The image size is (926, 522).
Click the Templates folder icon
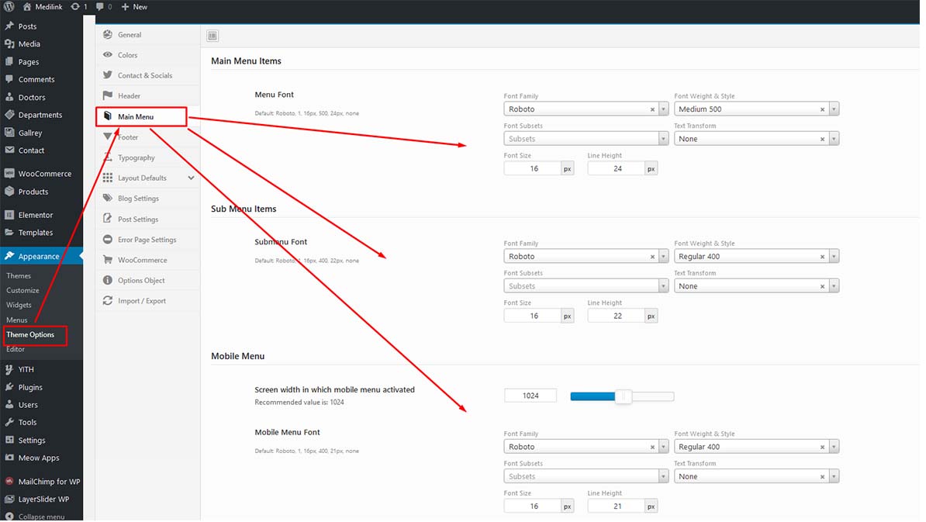9,232
